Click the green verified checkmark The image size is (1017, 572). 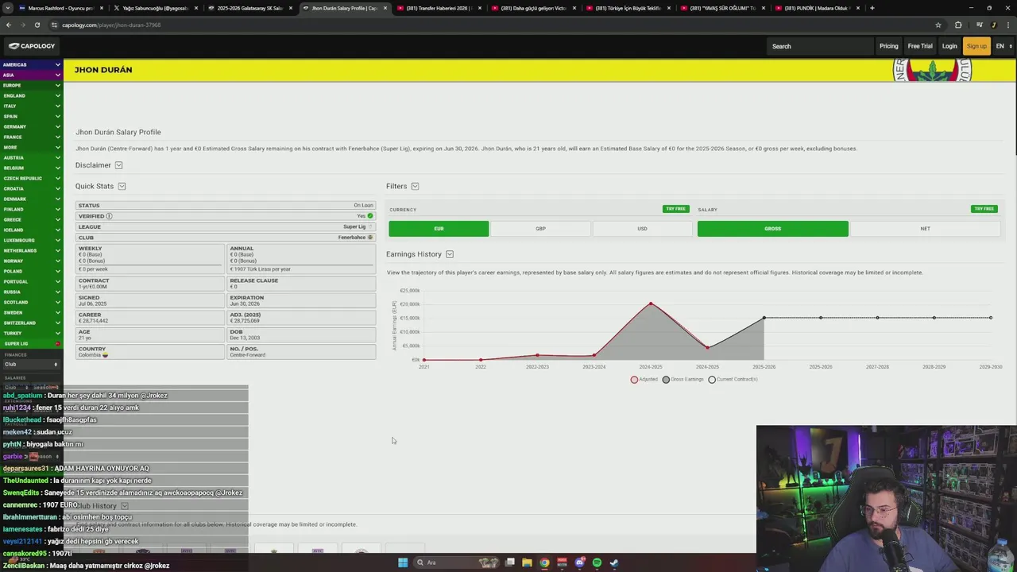370,216
